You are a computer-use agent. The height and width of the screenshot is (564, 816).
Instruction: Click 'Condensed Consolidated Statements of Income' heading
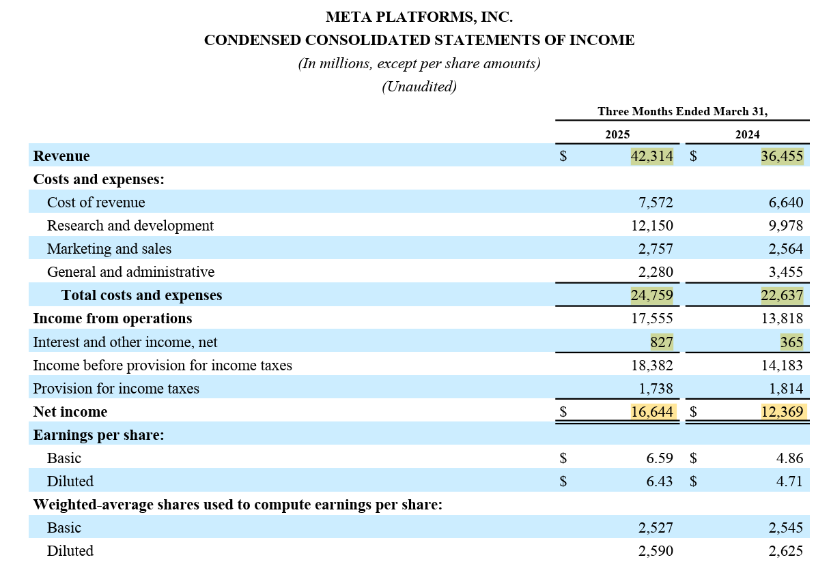tap(419, 40)
